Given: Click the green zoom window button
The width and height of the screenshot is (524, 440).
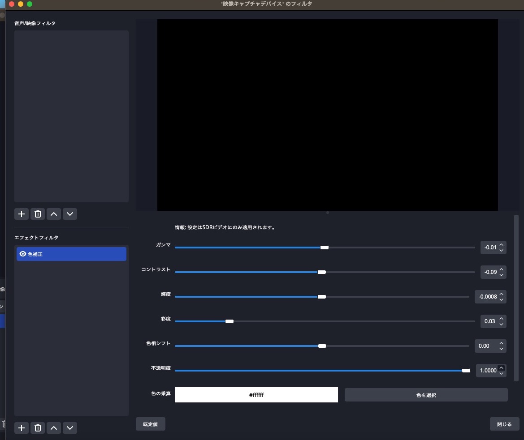Looking at the screenshot, I should click(30, 4).
